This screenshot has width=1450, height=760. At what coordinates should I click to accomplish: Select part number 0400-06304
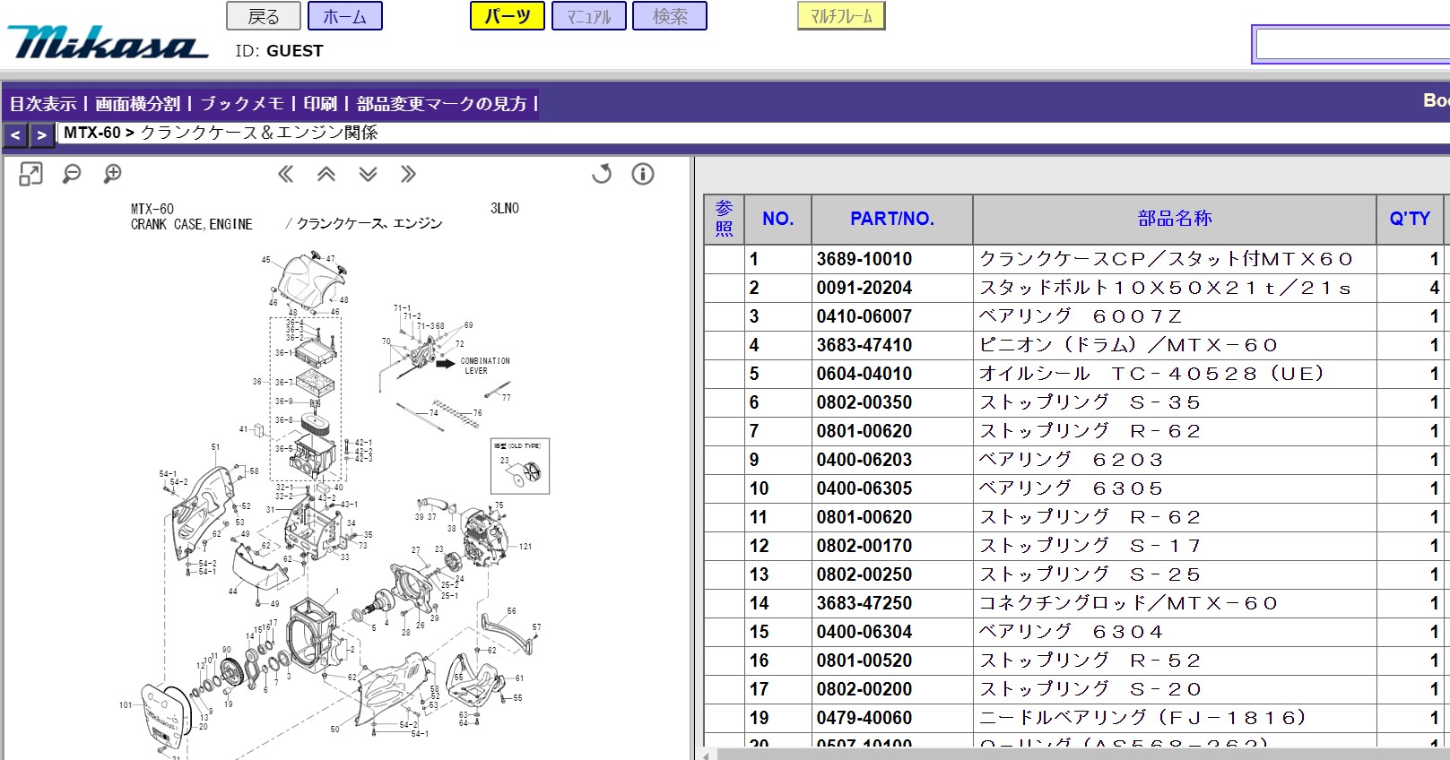(864, 632)
